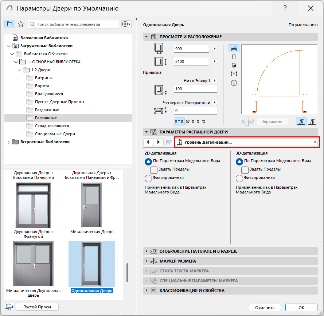Select the first opening plane icon
Screen dimensions: 324x316
[301, 121]
